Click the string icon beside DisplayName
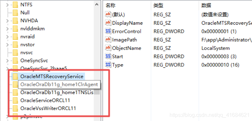Image resolution: width=252 pixels, height=121 pixels. tap(108, 23)
